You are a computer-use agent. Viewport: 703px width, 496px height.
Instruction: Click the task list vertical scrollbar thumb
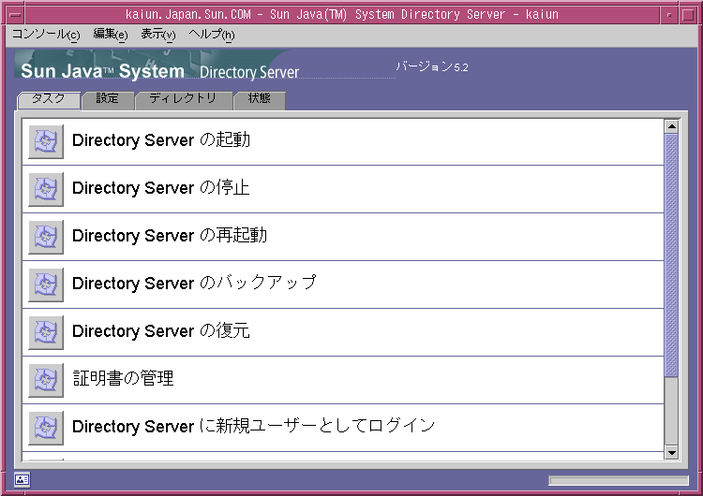click(x=671, y=255)
